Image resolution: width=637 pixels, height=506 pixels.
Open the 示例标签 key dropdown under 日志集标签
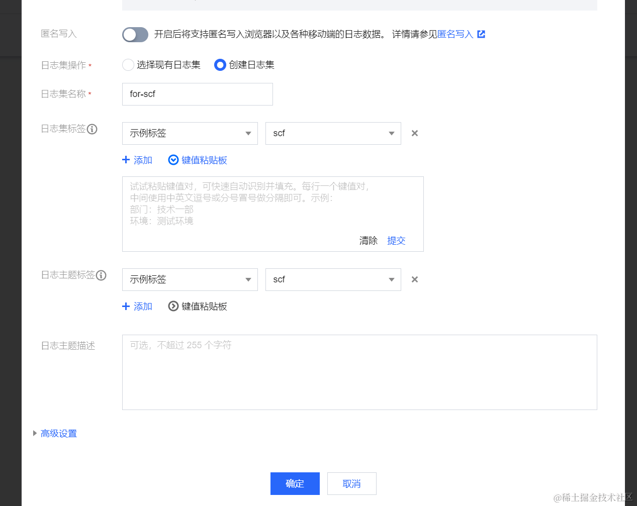tap(190, 133)
